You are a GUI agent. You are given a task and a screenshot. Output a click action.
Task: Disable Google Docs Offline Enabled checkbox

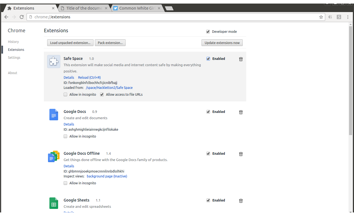click(208, 154)
